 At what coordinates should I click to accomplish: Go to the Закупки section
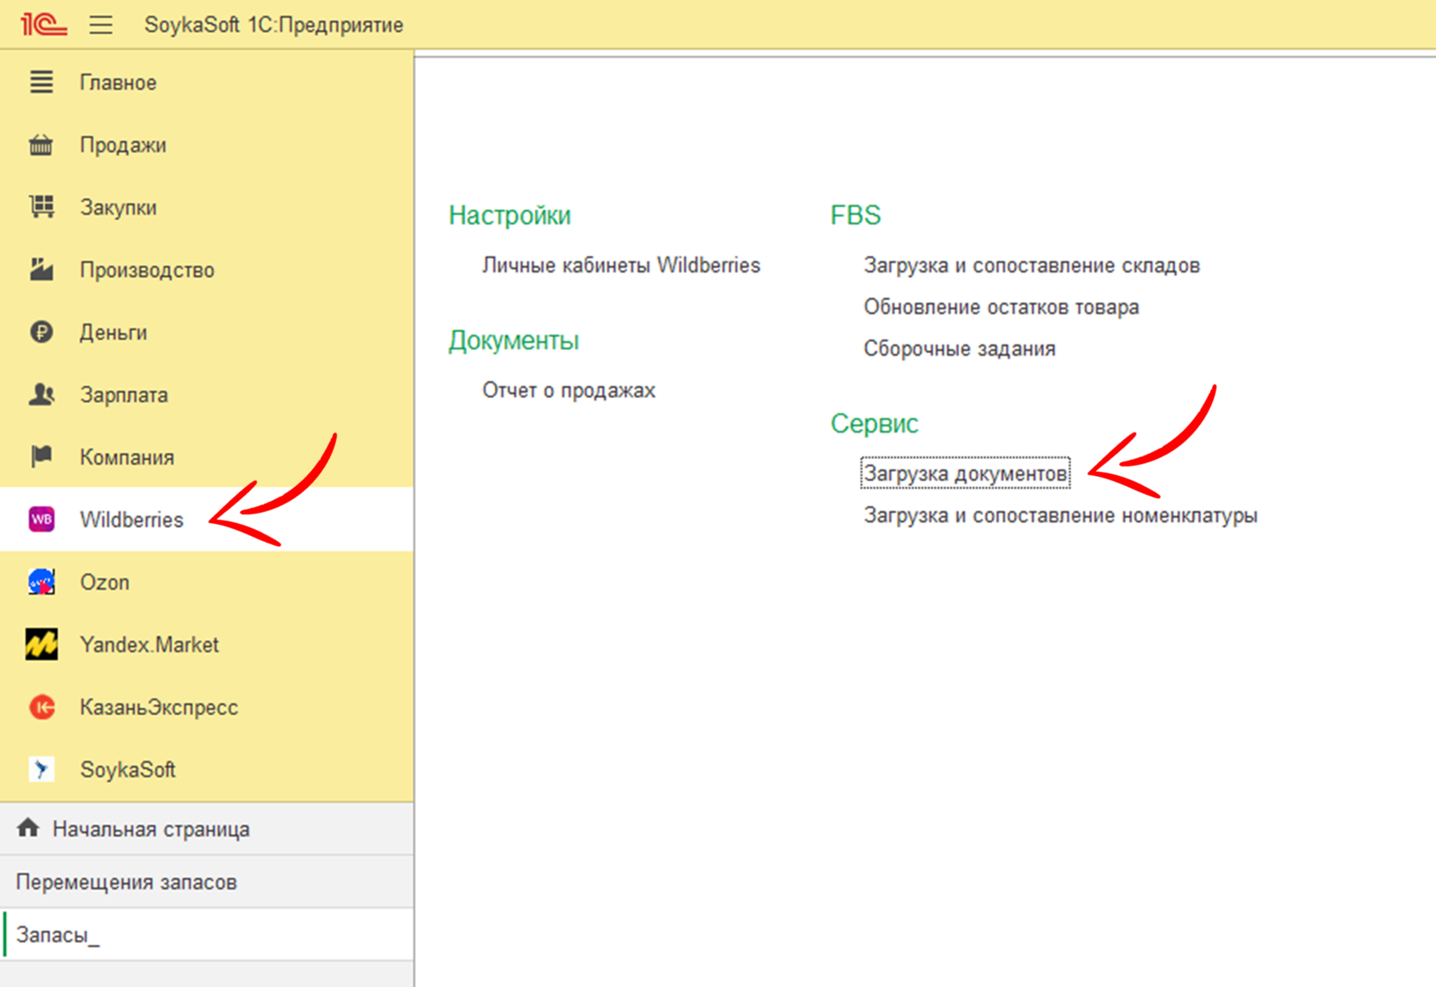(x=207, y=207)
